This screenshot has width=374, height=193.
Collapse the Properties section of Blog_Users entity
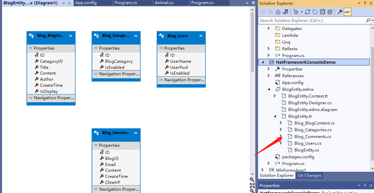(161, 48)
